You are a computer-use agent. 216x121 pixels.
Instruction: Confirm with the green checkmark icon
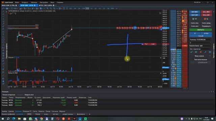191,52
